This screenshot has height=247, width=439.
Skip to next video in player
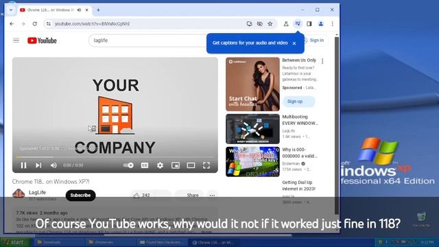pyautogui.click(x=38, y=165)
